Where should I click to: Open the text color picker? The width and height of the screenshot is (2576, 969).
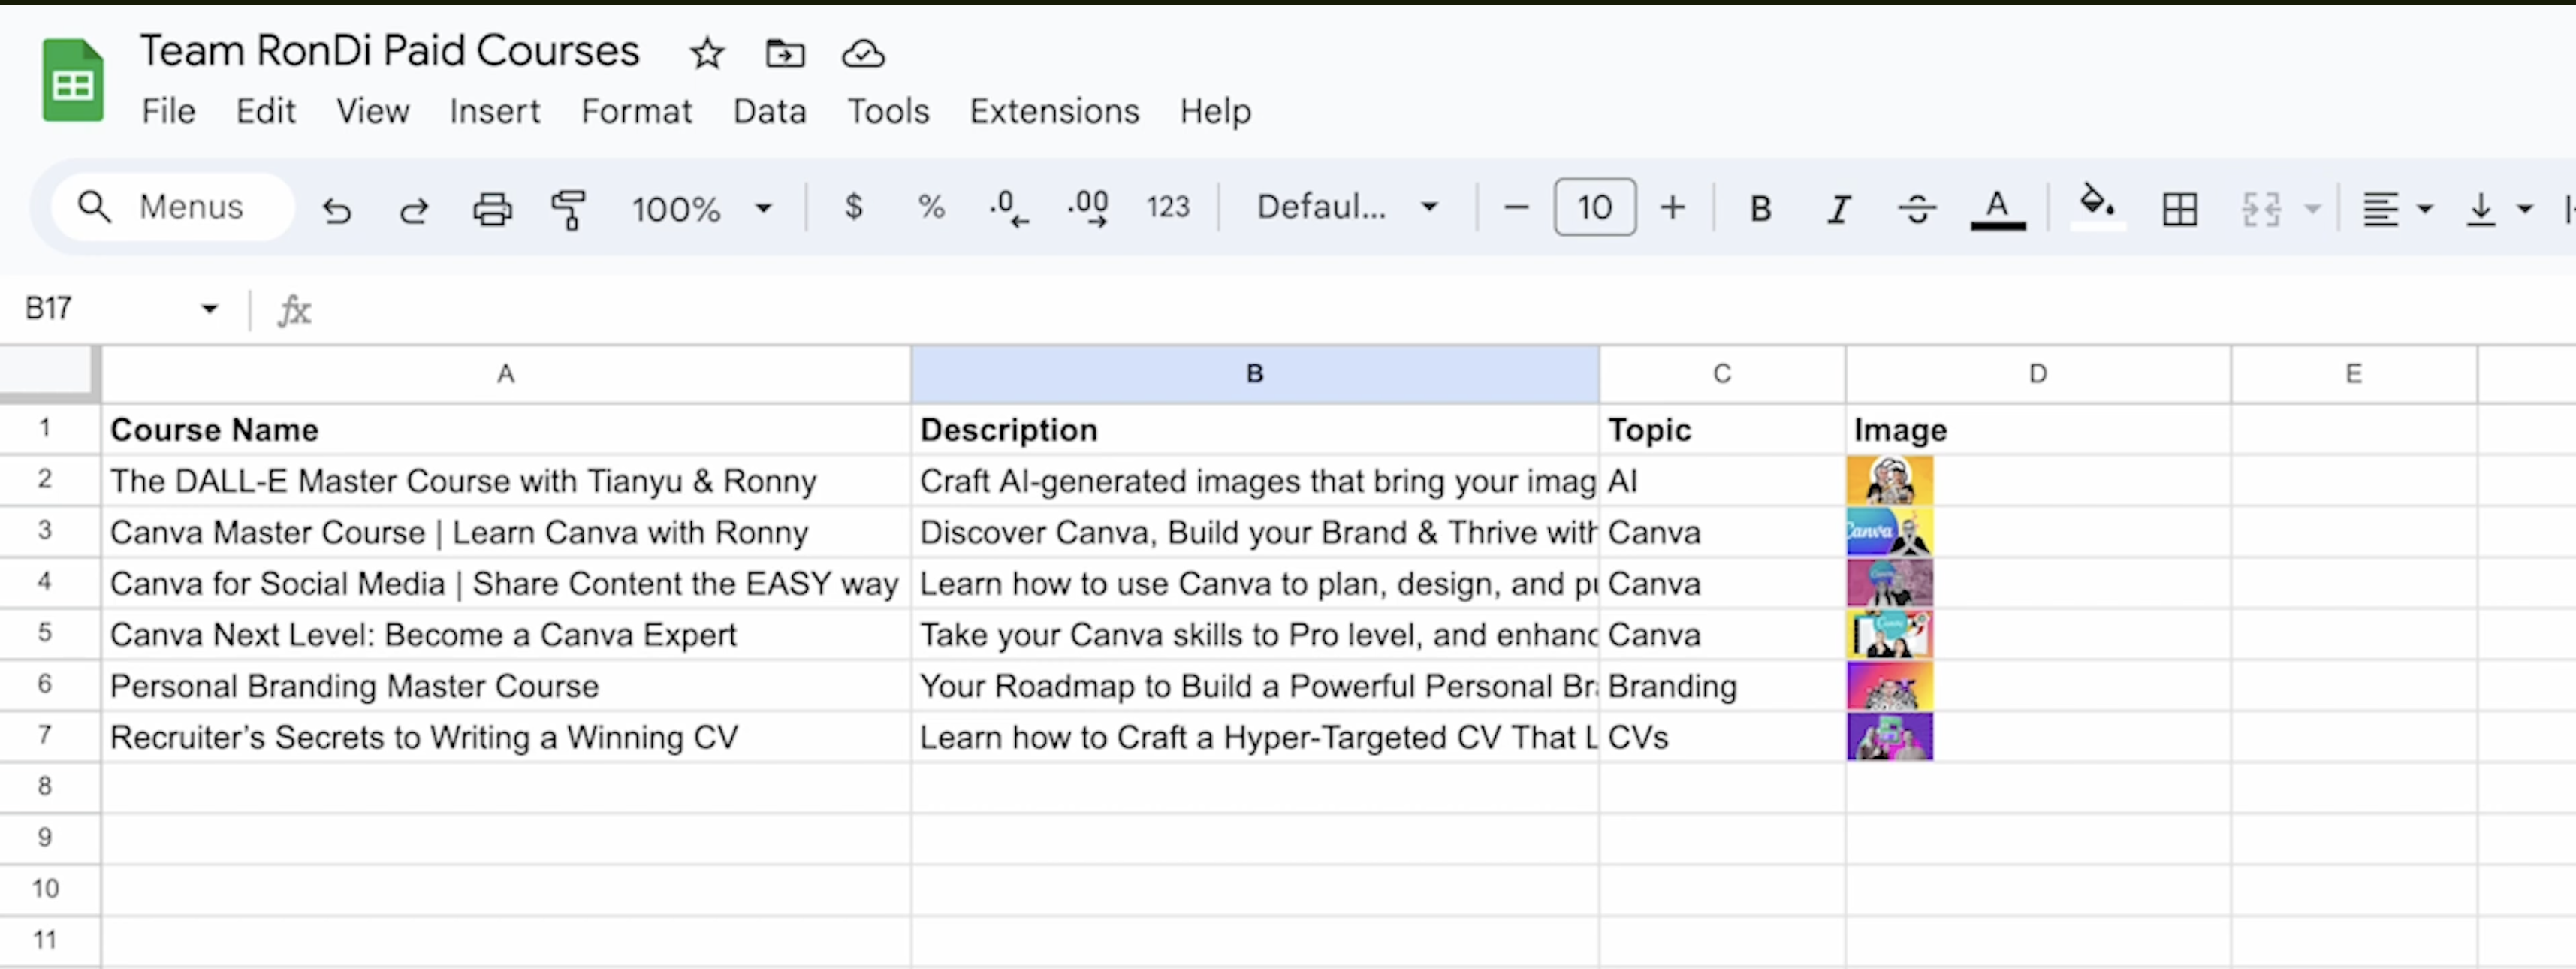click(x=1997, y=209)
